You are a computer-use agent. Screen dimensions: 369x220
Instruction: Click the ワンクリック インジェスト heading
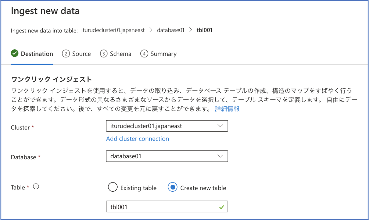point(51,79)
